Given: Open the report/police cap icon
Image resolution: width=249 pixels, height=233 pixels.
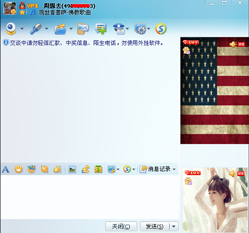Looking at the screenshot, I should [119, 29].
